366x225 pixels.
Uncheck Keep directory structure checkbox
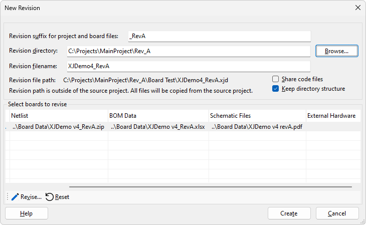[x=276, y=89]
